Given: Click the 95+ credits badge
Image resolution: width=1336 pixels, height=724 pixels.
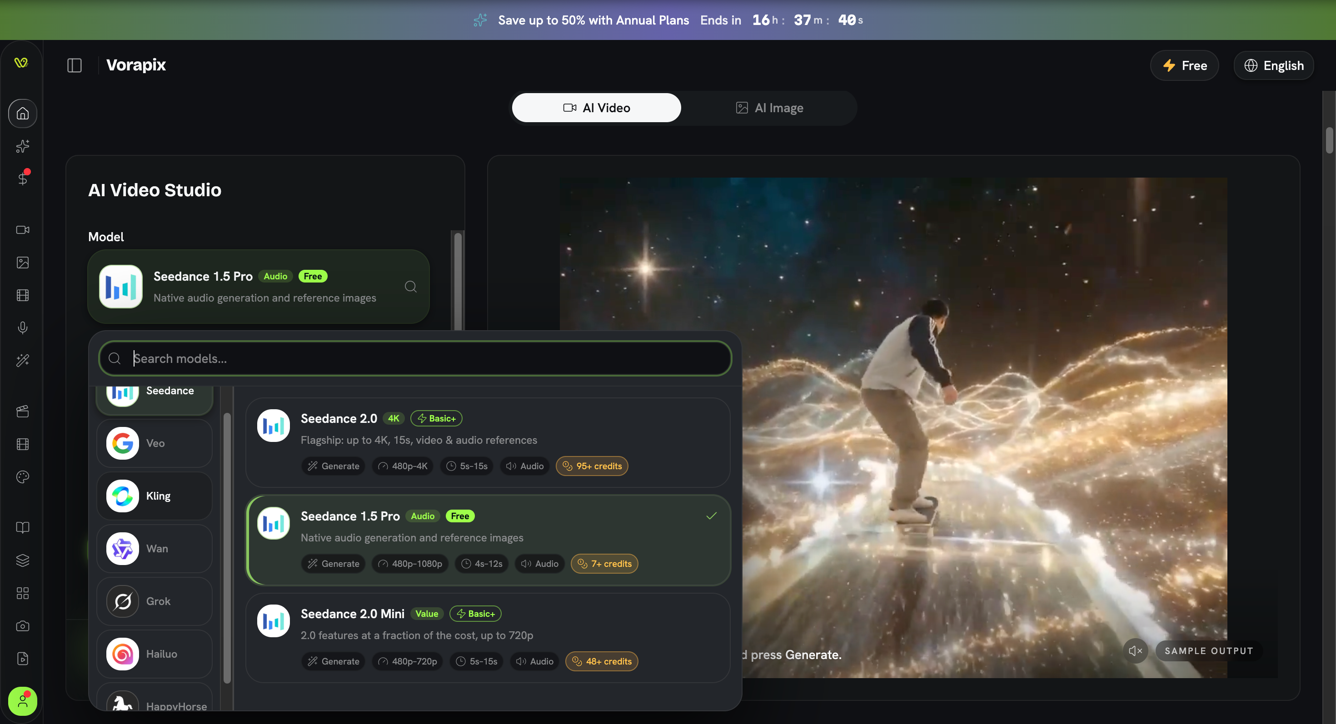Looking at the screenshot, I should click(592, 466).
